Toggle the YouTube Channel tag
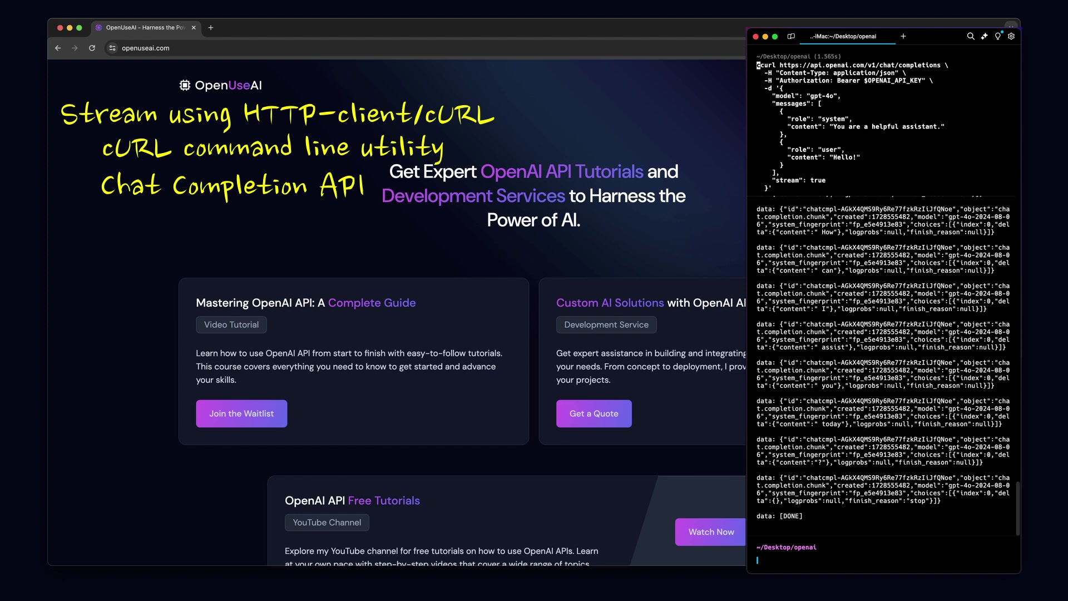The image size is (1068, 601). pyautogui.click(x=327, y=522)
